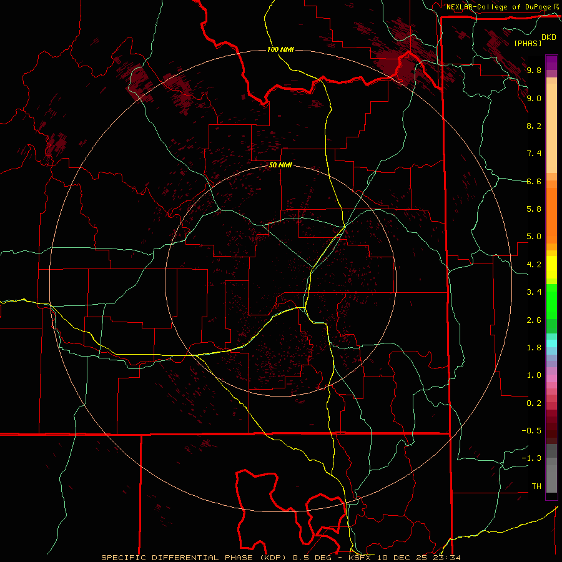Click the 50 NMI range ring label
This screenshot has height=562, width=562.
pyautogui.click(x=280, y=165)
